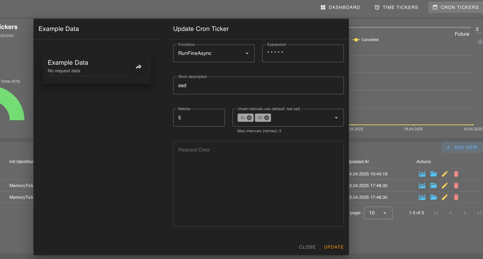Click the Future label above chart
The image size is (483, 259).
point(462,34)
